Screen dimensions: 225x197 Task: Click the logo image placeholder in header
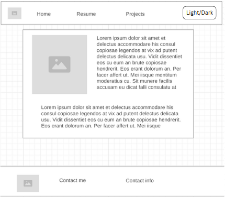[x=15, y=13]
